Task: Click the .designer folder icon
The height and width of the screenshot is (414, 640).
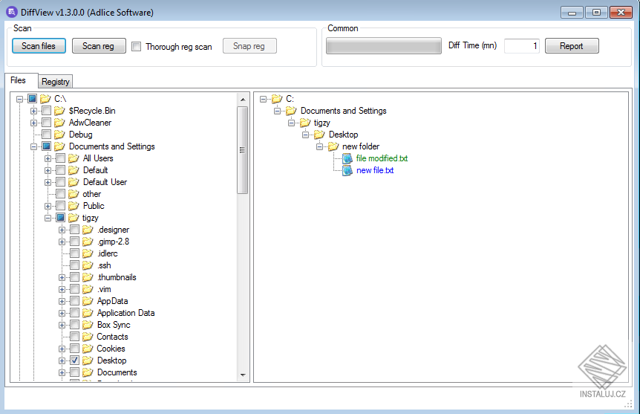Action: (x=88, y=230)
